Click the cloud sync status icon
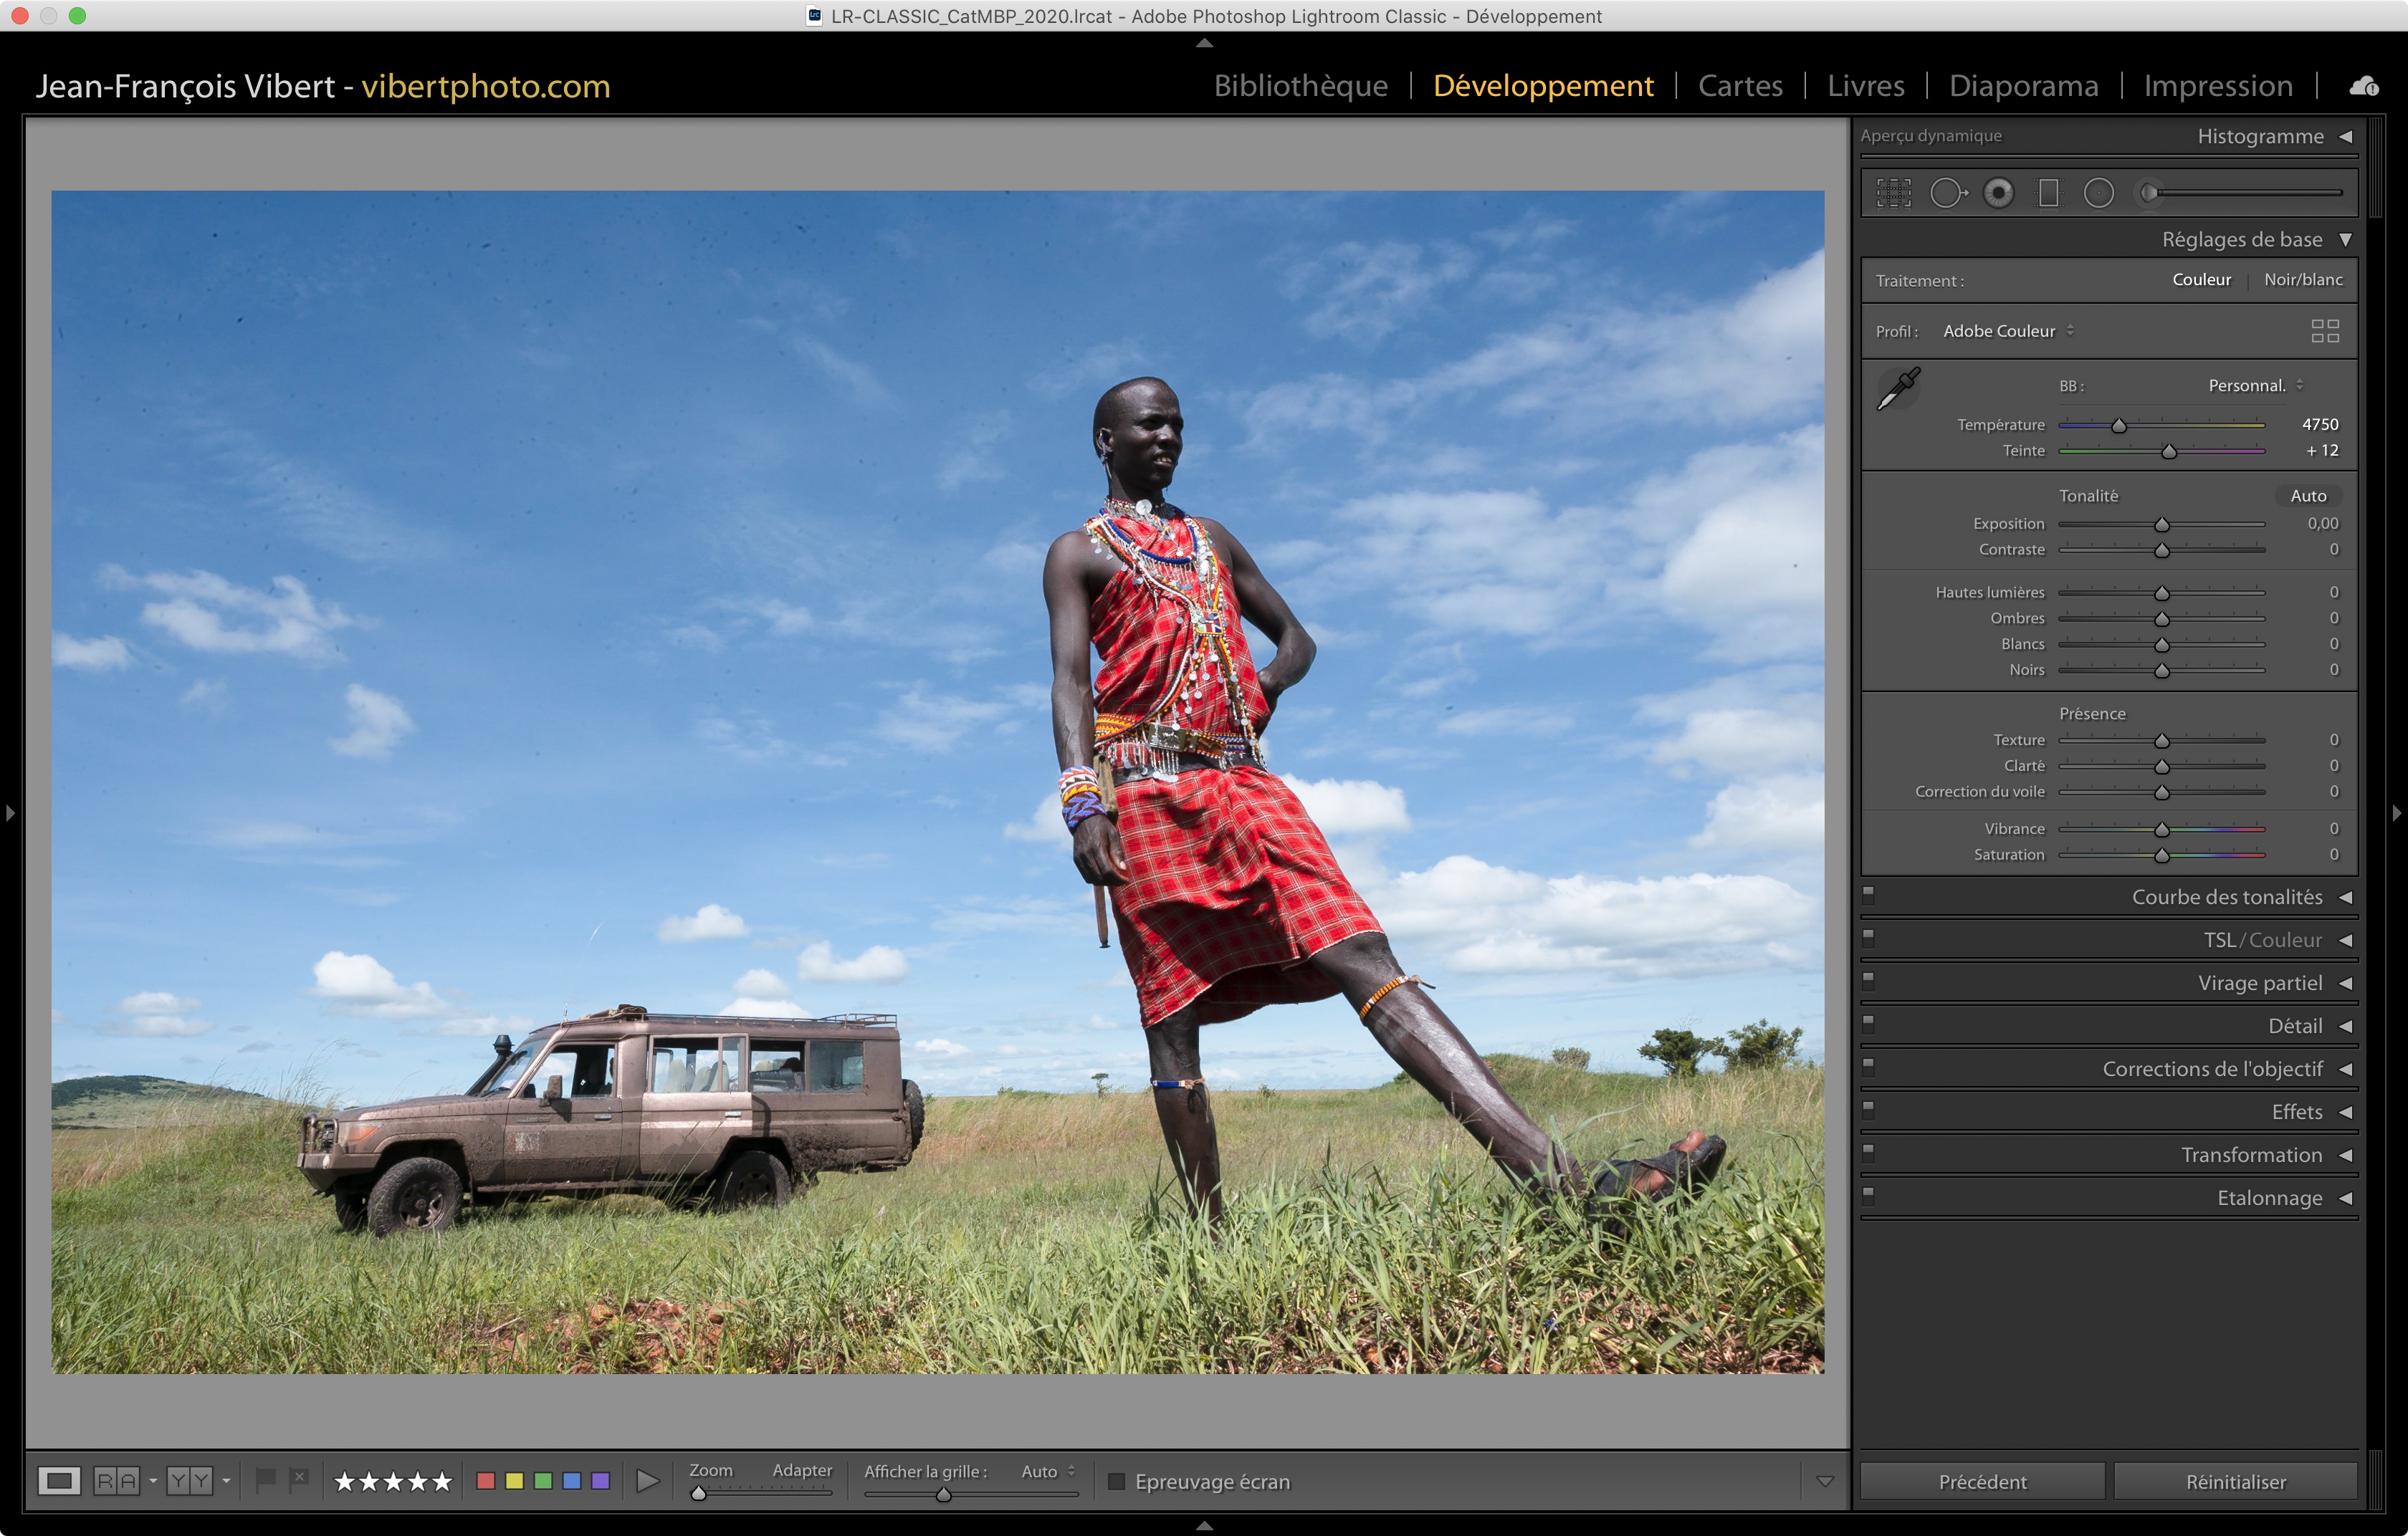The image size is (2408, 1536). (x=2363, y=87)
